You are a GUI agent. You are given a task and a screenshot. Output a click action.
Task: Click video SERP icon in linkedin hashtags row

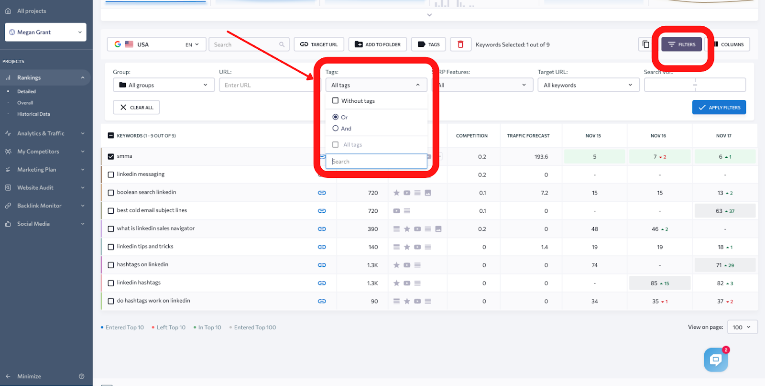[x=407, y=283]
